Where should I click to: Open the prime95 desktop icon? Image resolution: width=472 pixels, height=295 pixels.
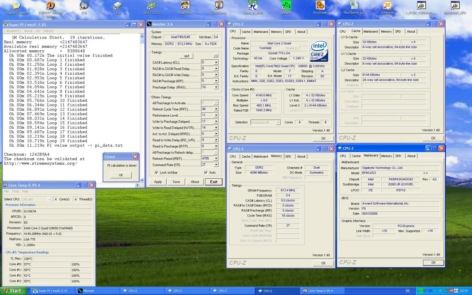pos(286,6)
